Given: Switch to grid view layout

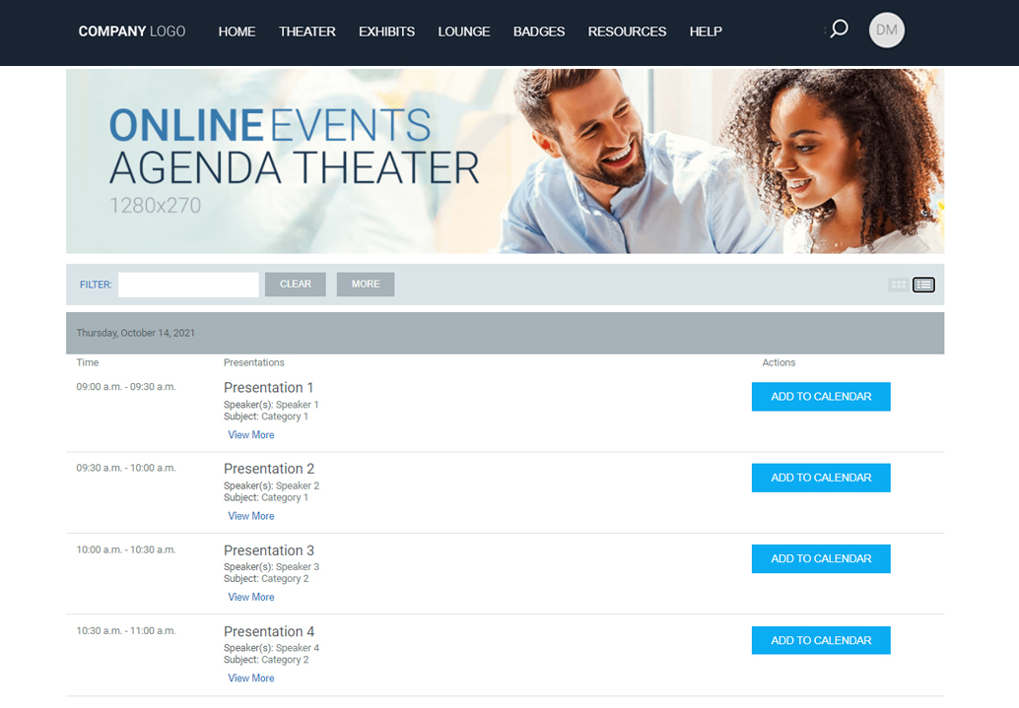Looking at the screenshot, I should click(898, 285).
